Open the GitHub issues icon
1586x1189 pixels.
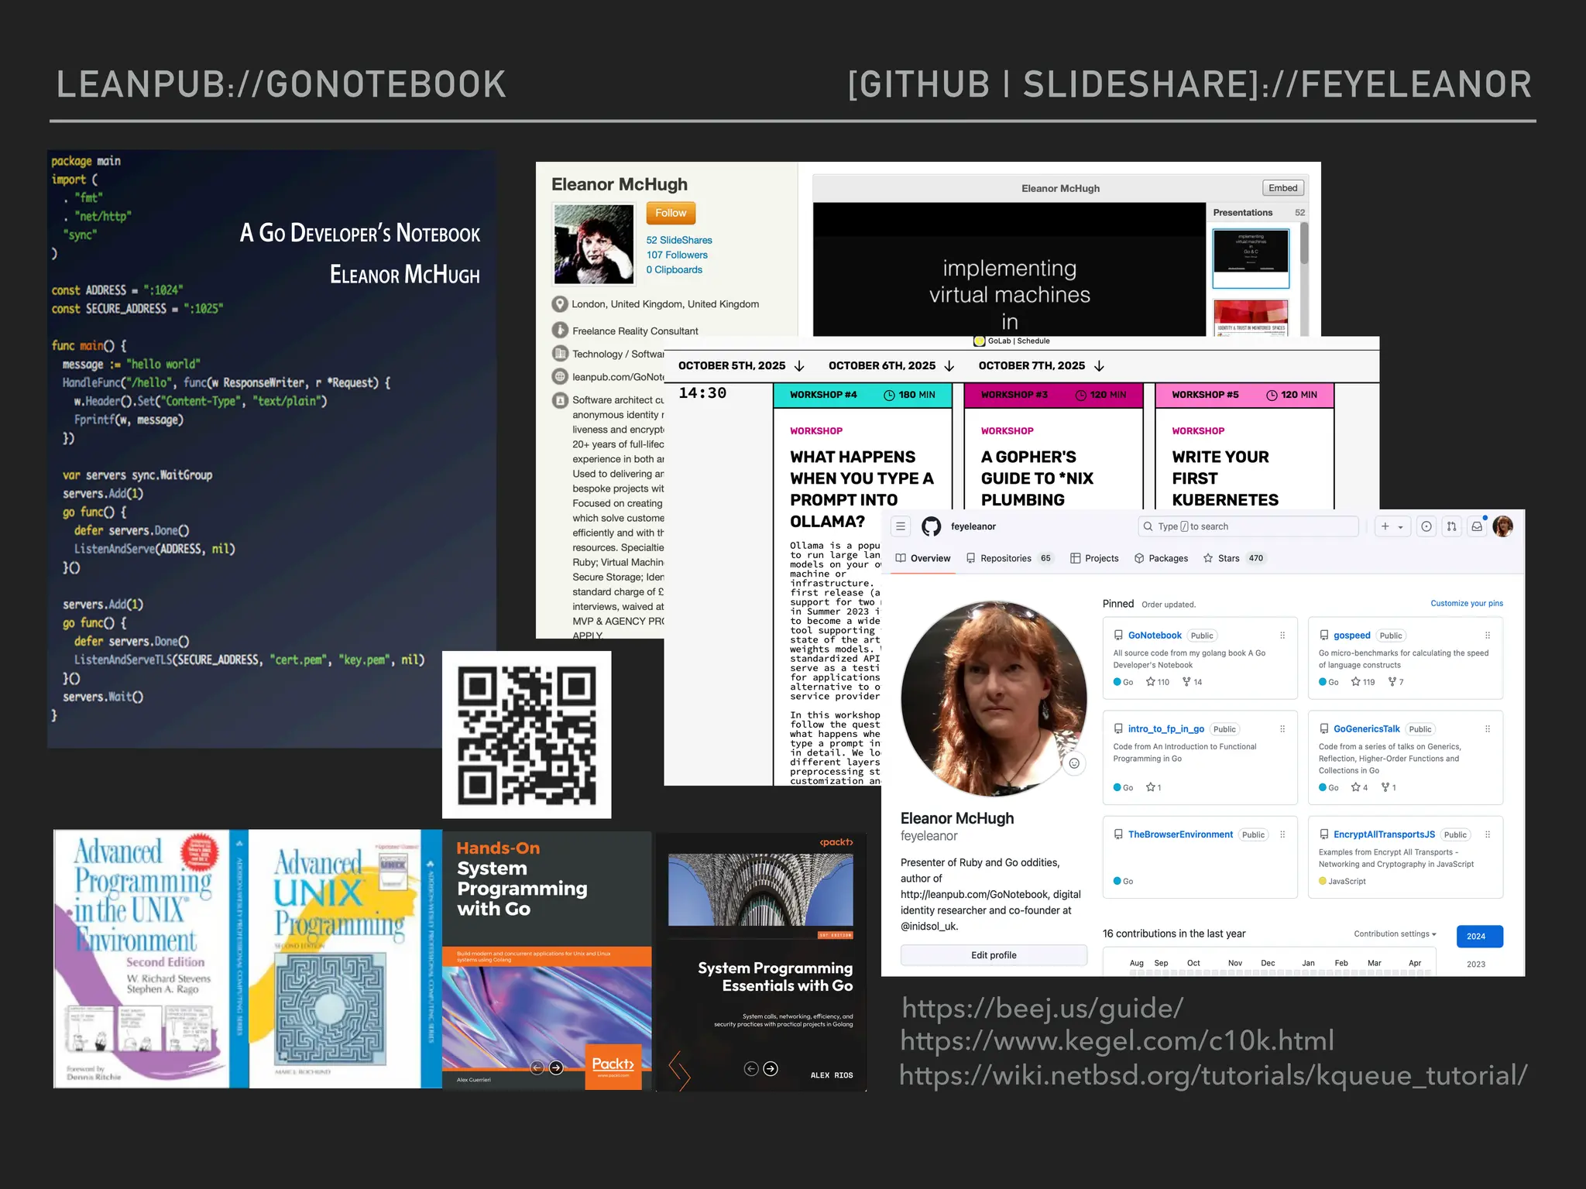(1426, 526)
